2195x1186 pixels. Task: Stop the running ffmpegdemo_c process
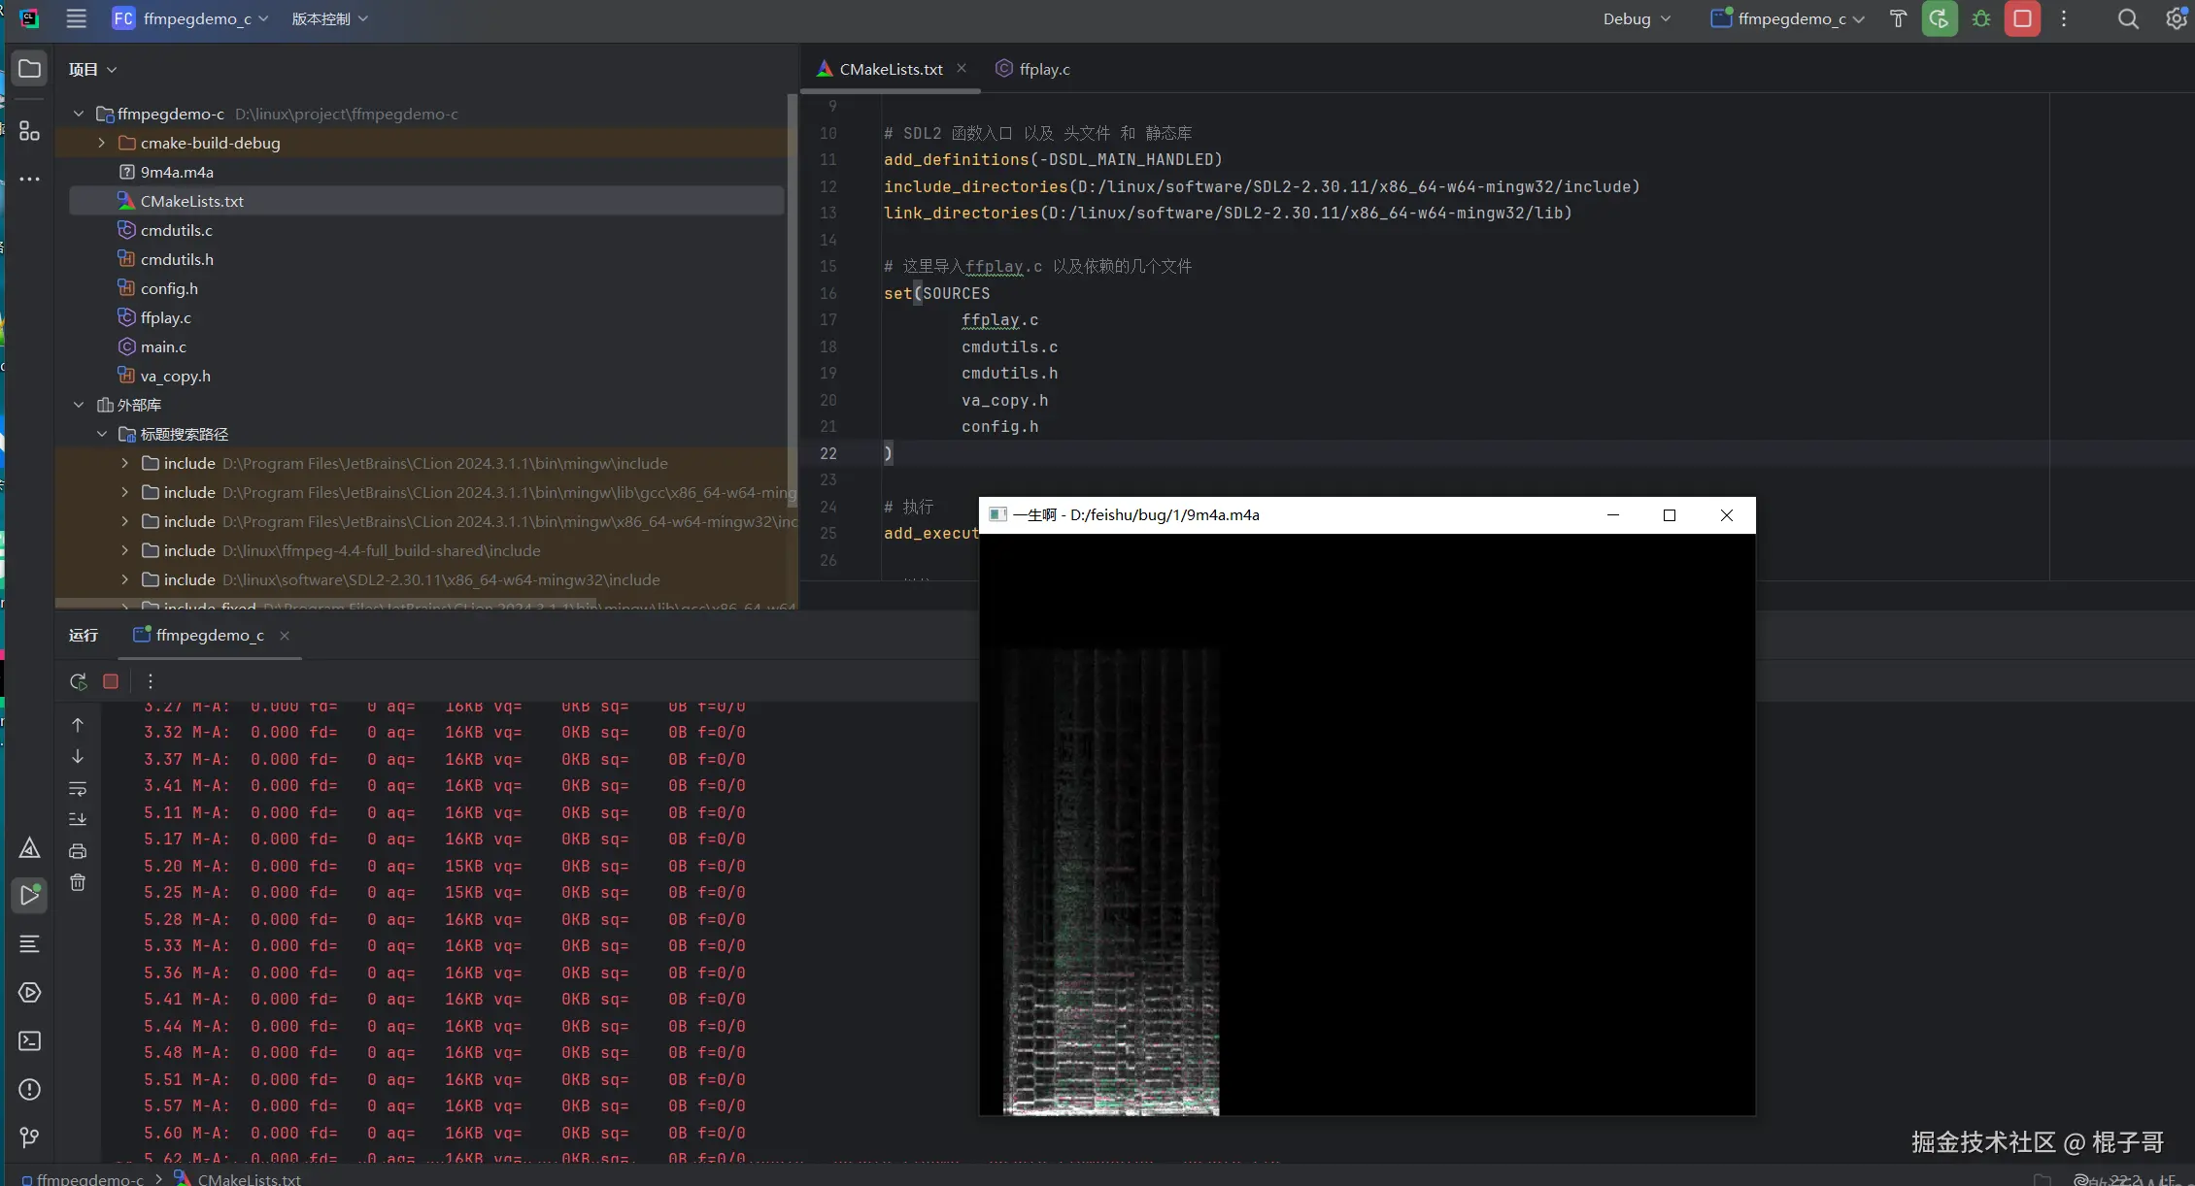2022,18
